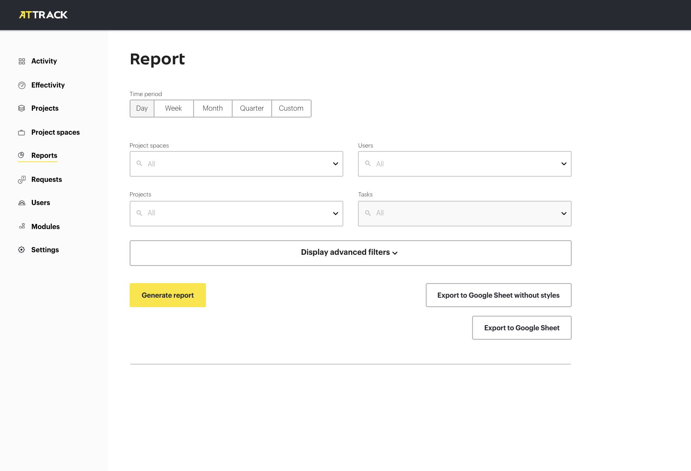This screenshot has width=691, height=471.
Task: Select the Activity sidebar icon
Action: point(21,61)
